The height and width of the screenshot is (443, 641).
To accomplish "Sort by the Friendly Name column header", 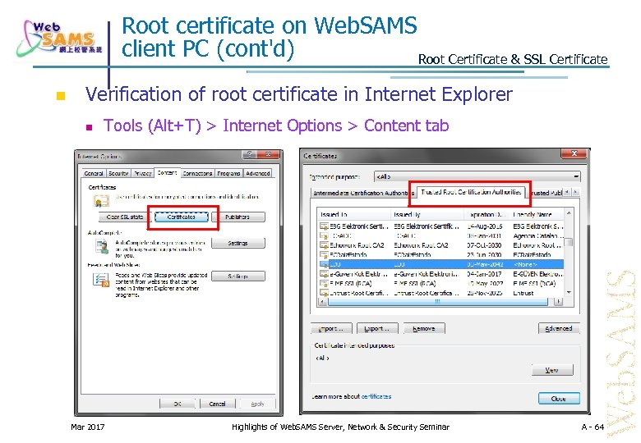I will [537, 214].
